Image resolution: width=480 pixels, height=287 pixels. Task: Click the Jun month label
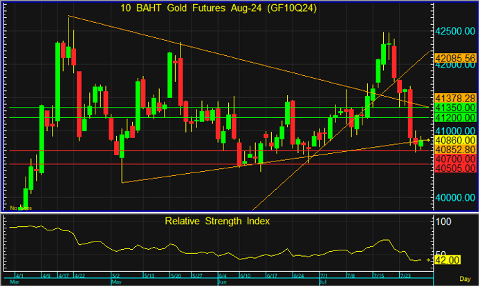point(221,282)
